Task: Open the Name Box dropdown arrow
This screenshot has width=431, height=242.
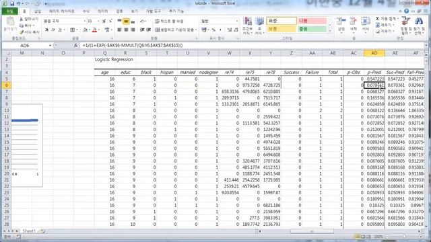Action: pyautogui.click(x=50, y=45)
